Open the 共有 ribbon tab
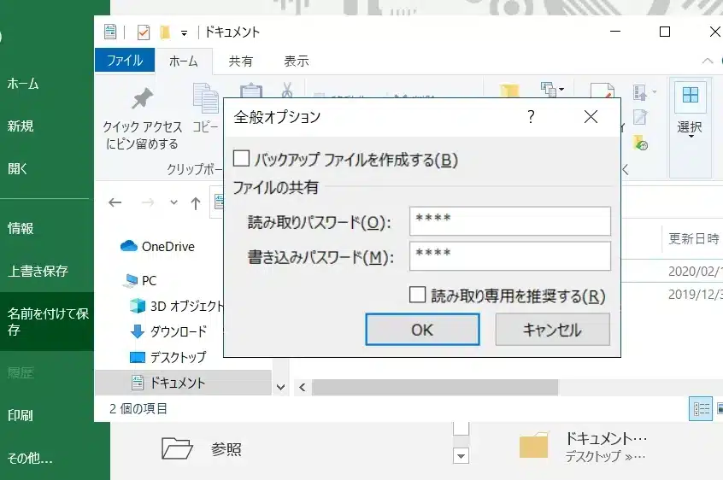The width and height of the screenshot is (723, 480). coord(240,61)
